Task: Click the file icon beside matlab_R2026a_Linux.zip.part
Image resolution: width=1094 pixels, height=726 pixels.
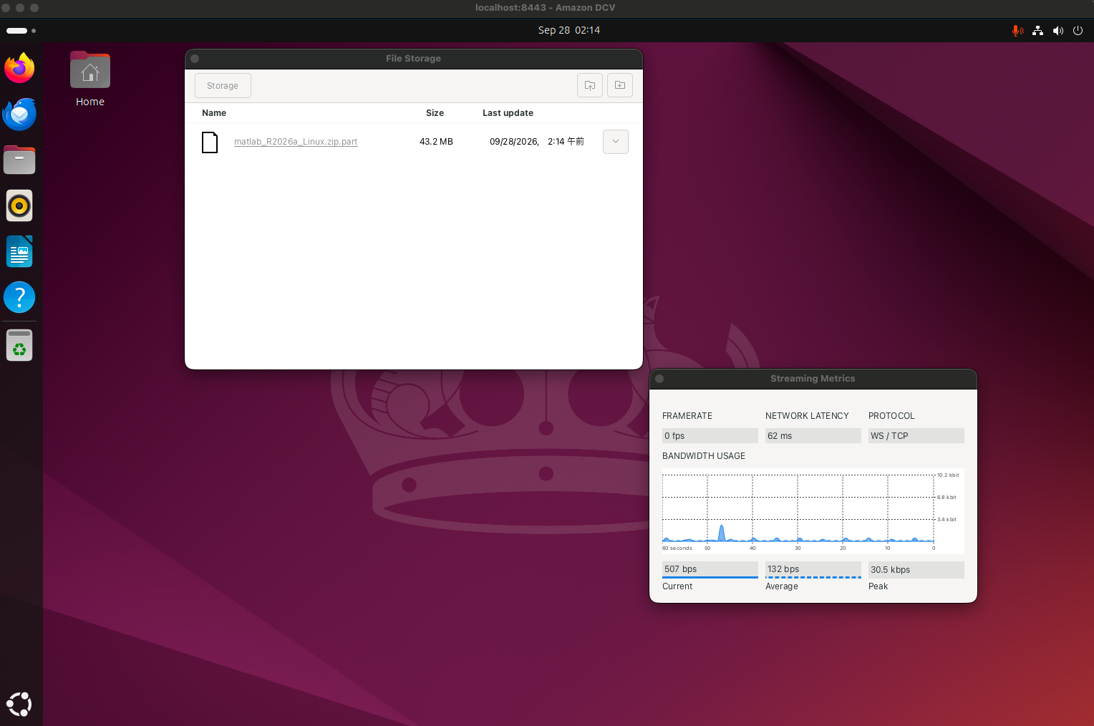Action: click(210, 142)
